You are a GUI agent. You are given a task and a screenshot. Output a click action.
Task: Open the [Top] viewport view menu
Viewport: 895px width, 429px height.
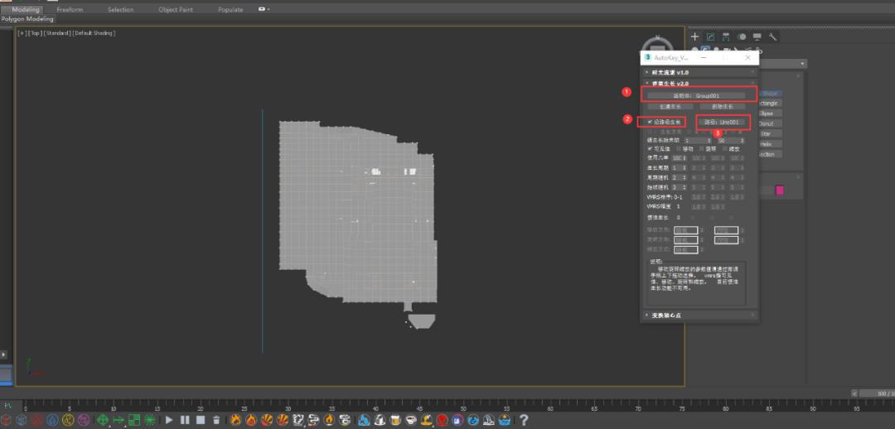click(34, 33)
